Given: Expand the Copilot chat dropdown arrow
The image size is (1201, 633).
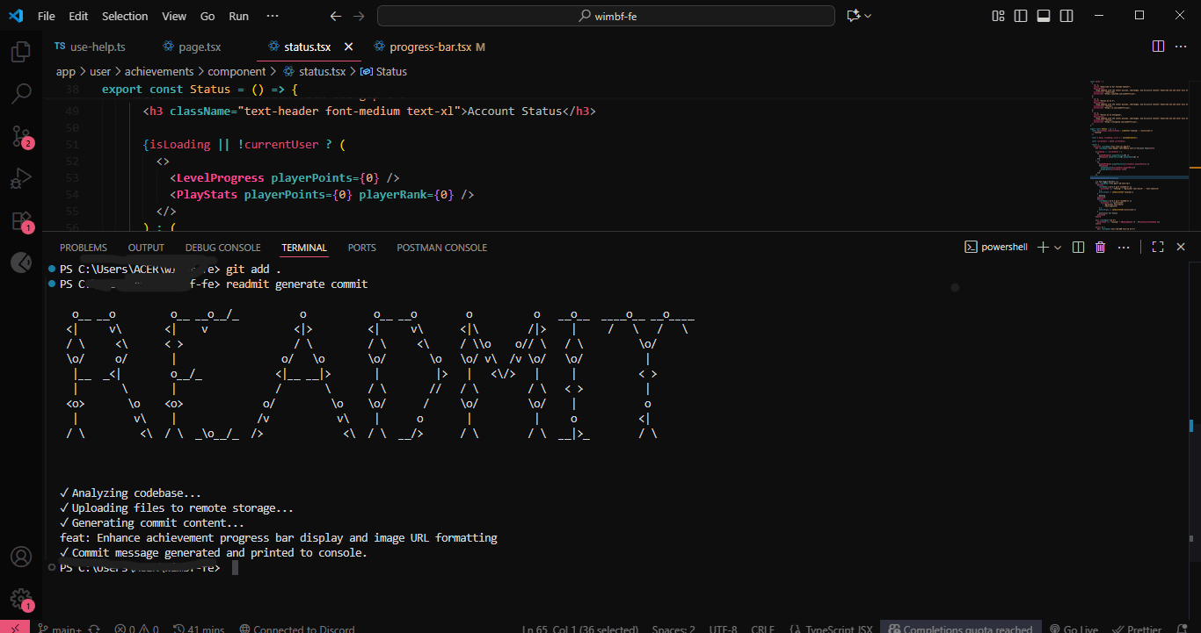Looking at the screenshot, I should pos(869,16).
